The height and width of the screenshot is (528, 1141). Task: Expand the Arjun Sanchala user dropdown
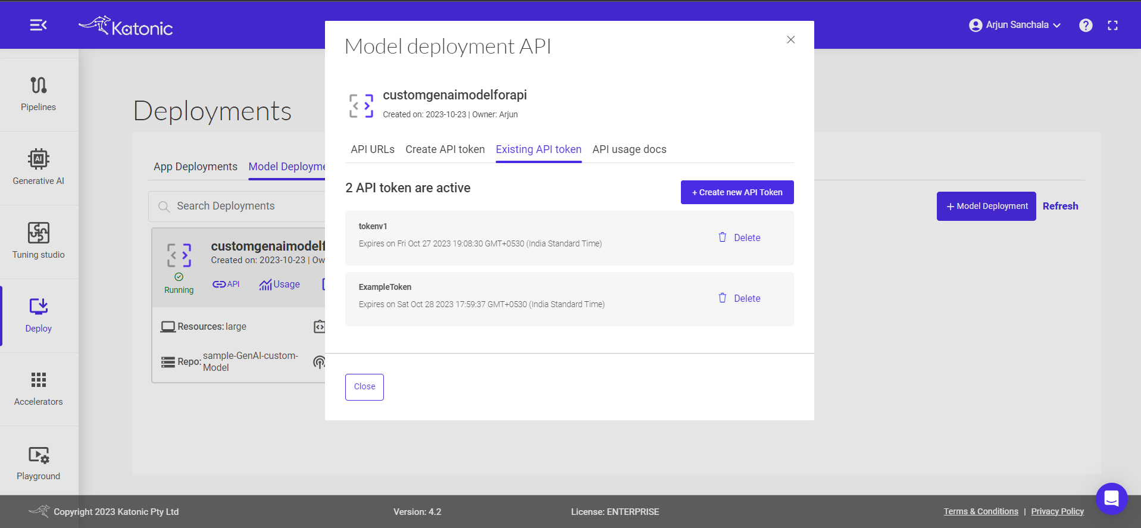point(1057,25)
